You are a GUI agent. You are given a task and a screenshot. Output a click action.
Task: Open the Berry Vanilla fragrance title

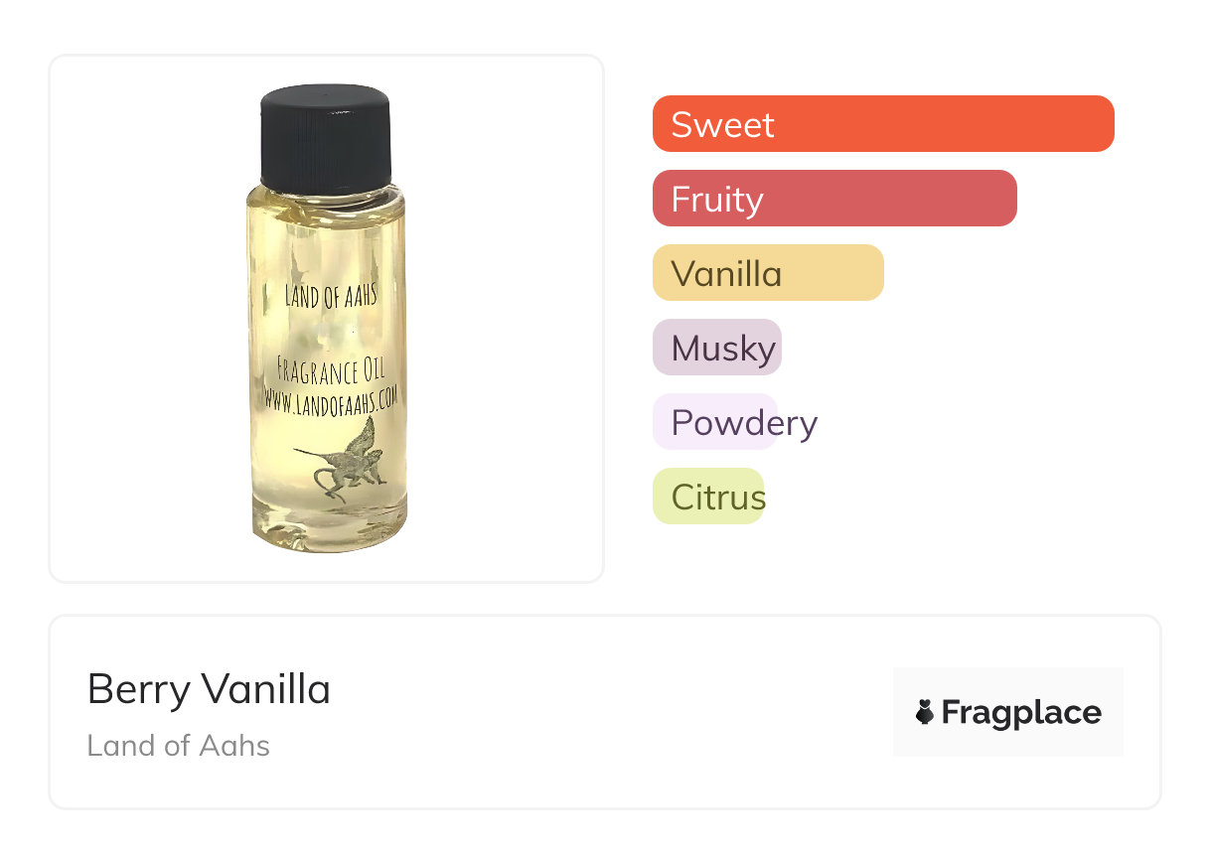pyautogui.click(x=209, y=689)
